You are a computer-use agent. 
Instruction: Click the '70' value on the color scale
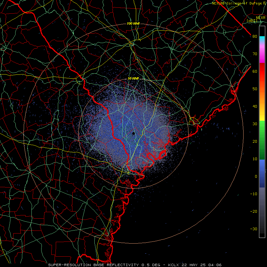pyautogui.click(x=255, y=54)
